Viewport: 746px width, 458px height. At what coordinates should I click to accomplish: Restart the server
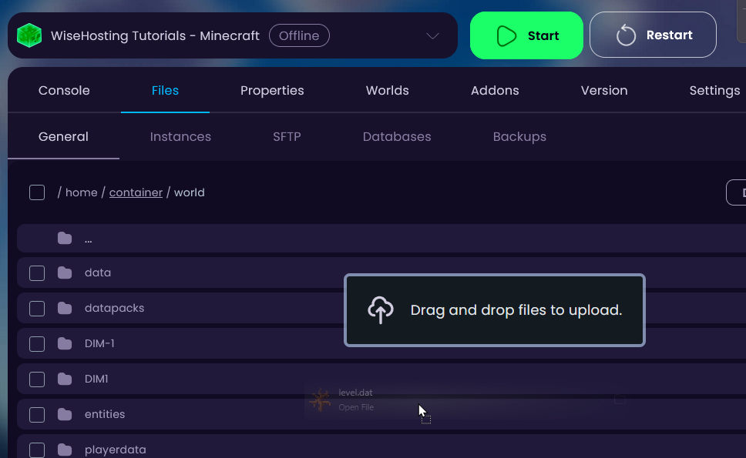tap(653, 35)
